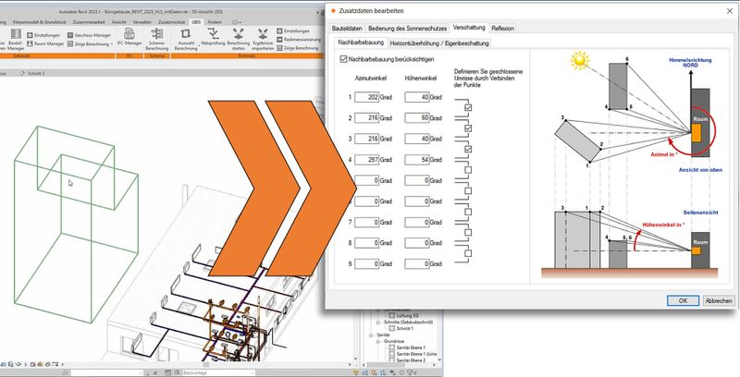Image resolution: width=740 pixels, height=377 pixels.
Task: Switch to the Reflexion tab
Action: click(x=503, y=29)
